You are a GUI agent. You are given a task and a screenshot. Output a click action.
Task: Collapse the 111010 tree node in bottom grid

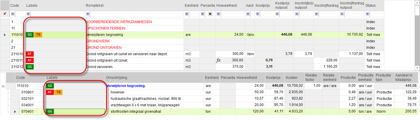point(3,86)
